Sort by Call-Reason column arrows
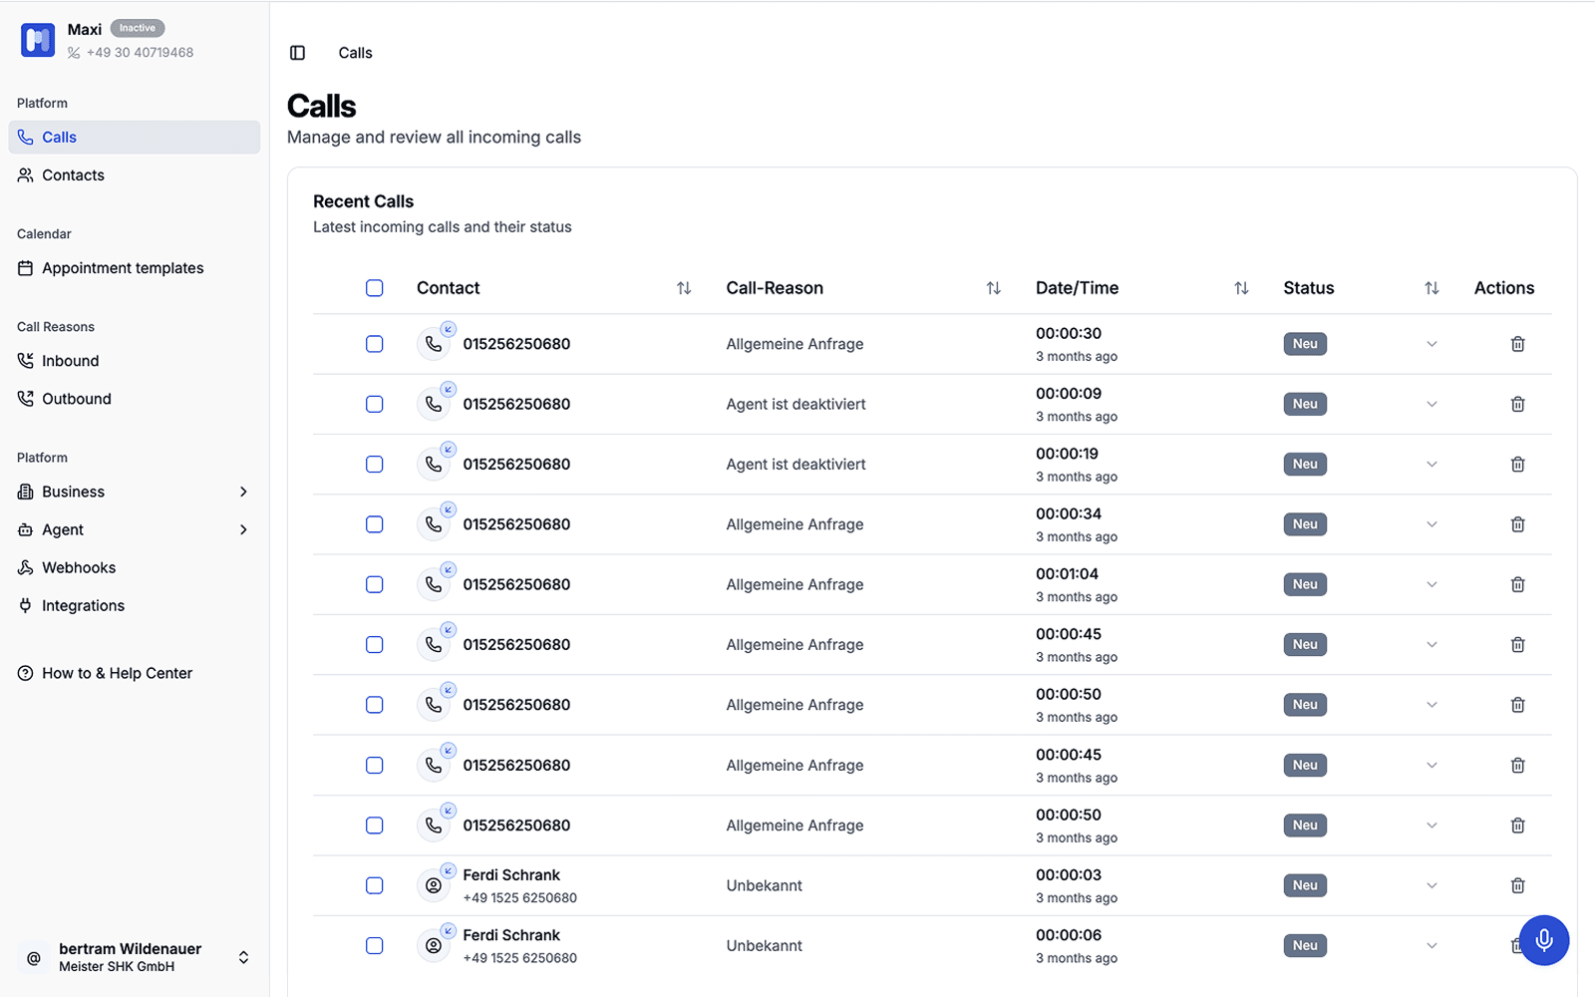Screen dimensions: 1595x997 (x=994, y=288)
